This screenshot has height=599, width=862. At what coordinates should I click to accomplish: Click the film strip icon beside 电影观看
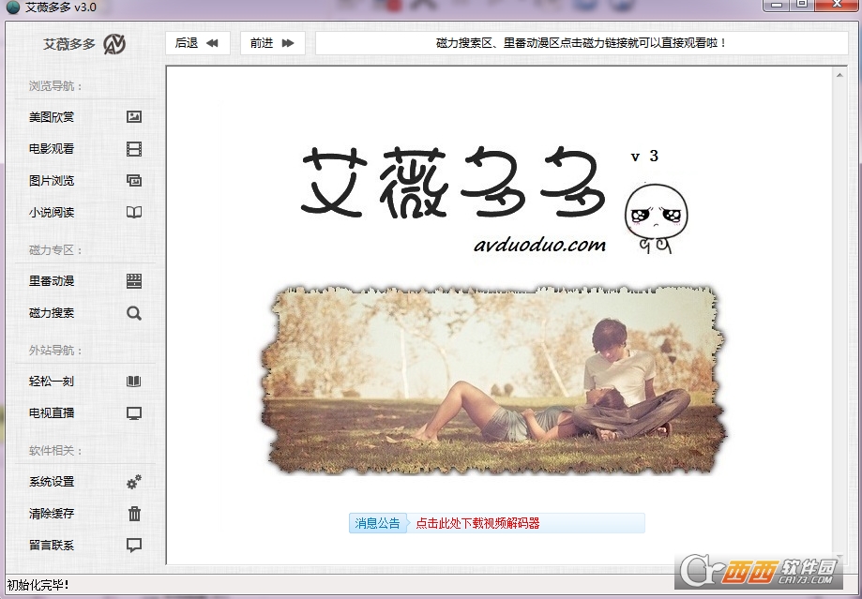coord(134,149)
